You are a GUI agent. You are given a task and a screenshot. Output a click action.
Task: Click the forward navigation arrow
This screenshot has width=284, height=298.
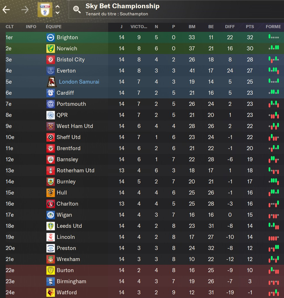pyautogui.click(x=25, y=10)
